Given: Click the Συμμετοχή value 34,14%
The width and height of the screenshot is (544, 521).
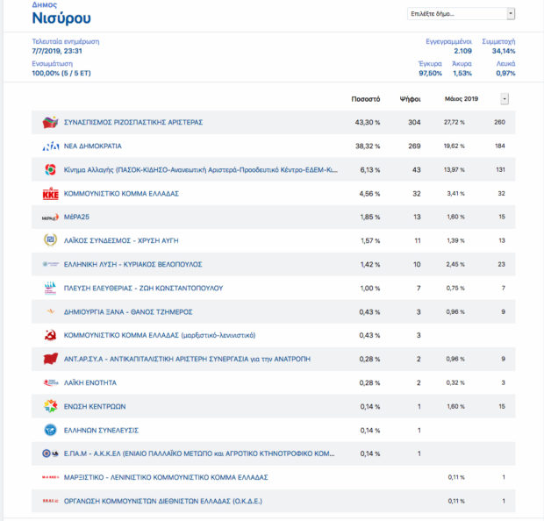Looking at the screenshot, I should 504,51.
